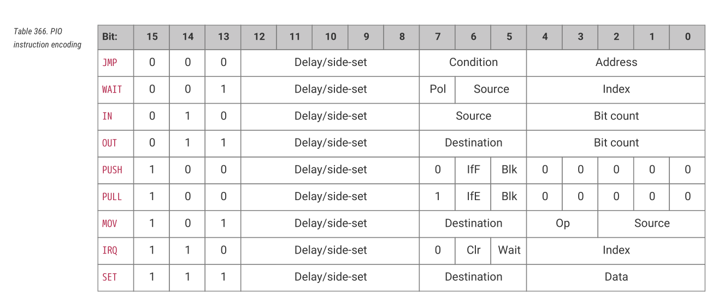Select the IRQ instruction label
The height and width of the screenshot is (301, 724).
tap(110, 250)
